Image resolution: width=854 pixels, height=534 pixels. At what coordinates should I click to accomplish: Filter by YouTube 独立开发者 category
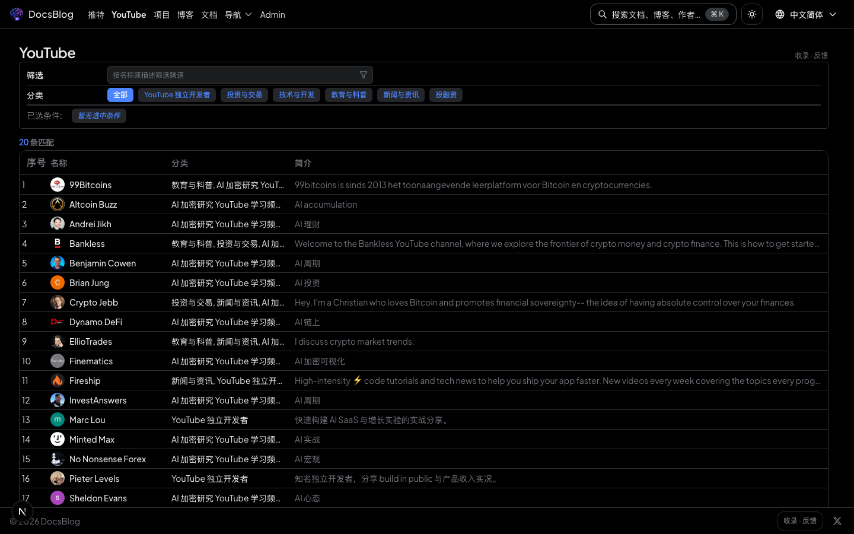tap(177, 95)
